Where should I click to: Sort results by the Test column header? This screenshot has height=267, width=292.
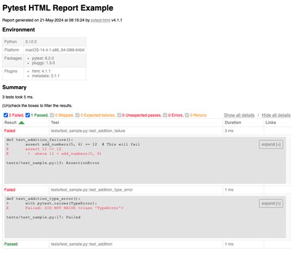coord(136,122)
